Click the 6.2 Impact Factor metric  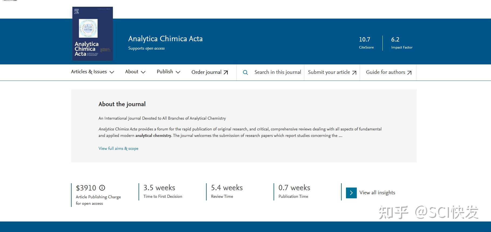click(x=402, y=43)
